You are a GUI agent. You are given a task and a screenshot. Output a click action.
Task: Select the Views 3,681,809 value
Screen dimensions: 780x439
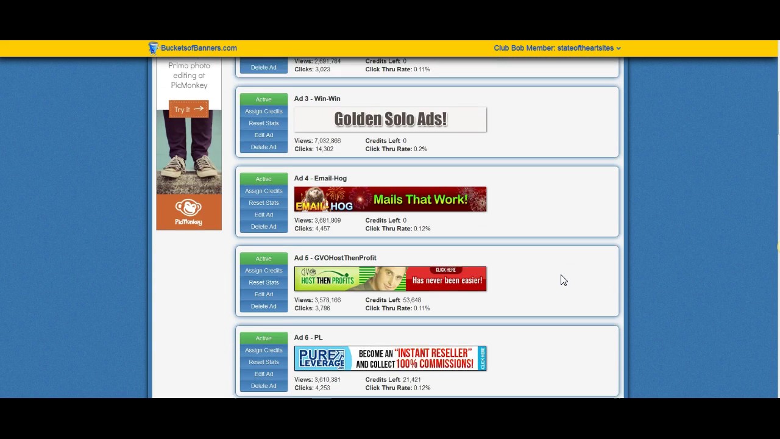point(328,220)
